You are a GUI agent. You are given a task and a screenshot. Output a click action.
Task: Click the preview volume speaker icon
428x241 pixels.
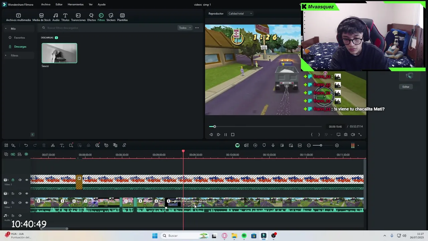353,135
